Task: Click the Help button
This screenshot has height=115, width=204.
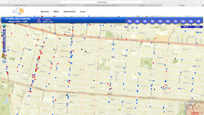Action: pyautogui.click(x=39, y=20)
